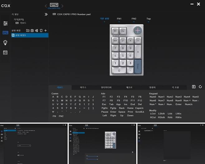Click the round knob on numpad image

coord(138,30)
